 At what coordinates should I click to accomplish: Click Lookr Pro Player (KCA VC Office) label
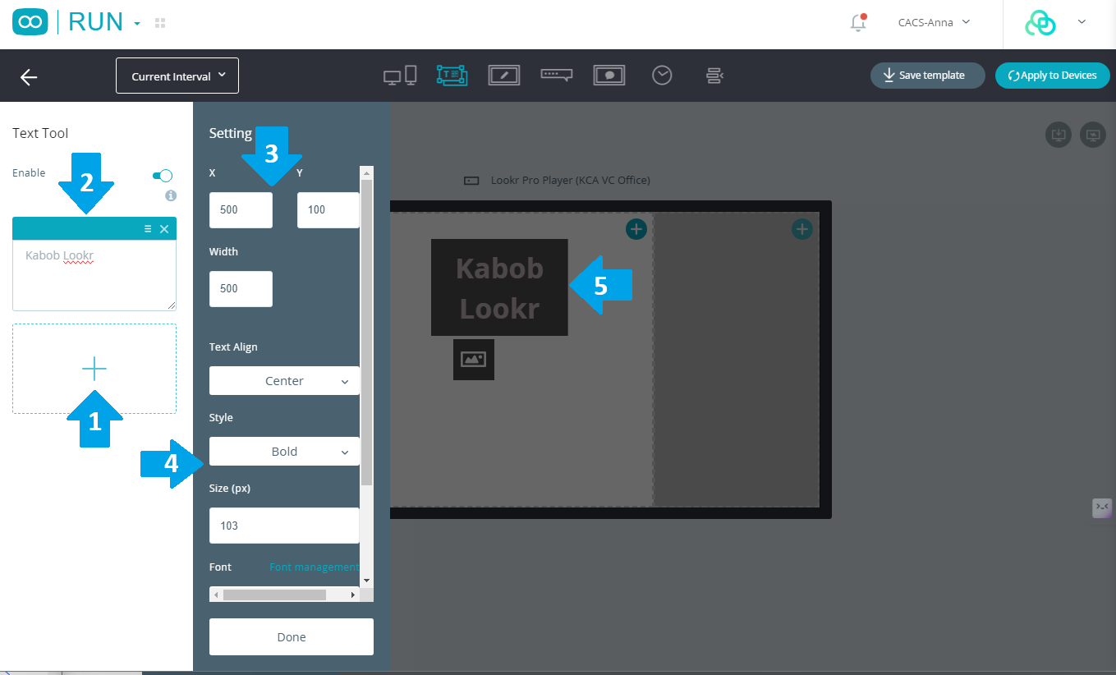coord(571,180)
